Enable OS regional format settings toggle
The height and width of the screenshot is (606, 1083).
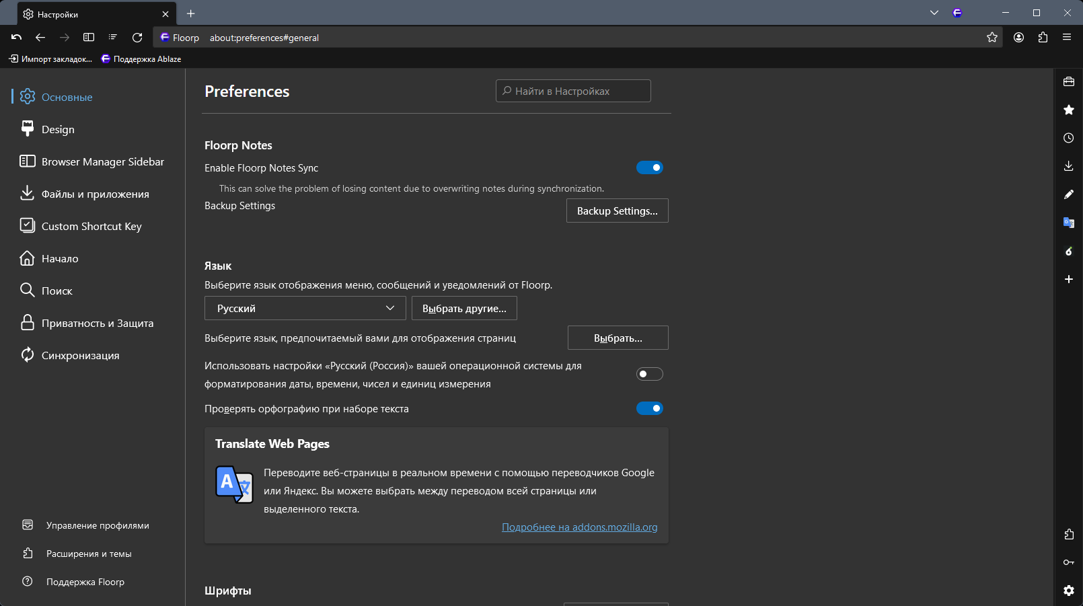(x=649, y=374)
